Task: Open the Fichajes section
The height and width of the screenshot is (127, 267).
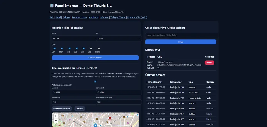Action: [66, 17]
